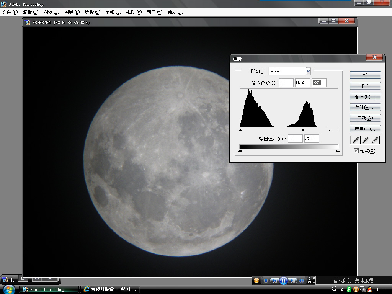Click the 载入(L)... load button
This screenshot has height=294, width=392.
pyautogui.click(x=365, y=96)
